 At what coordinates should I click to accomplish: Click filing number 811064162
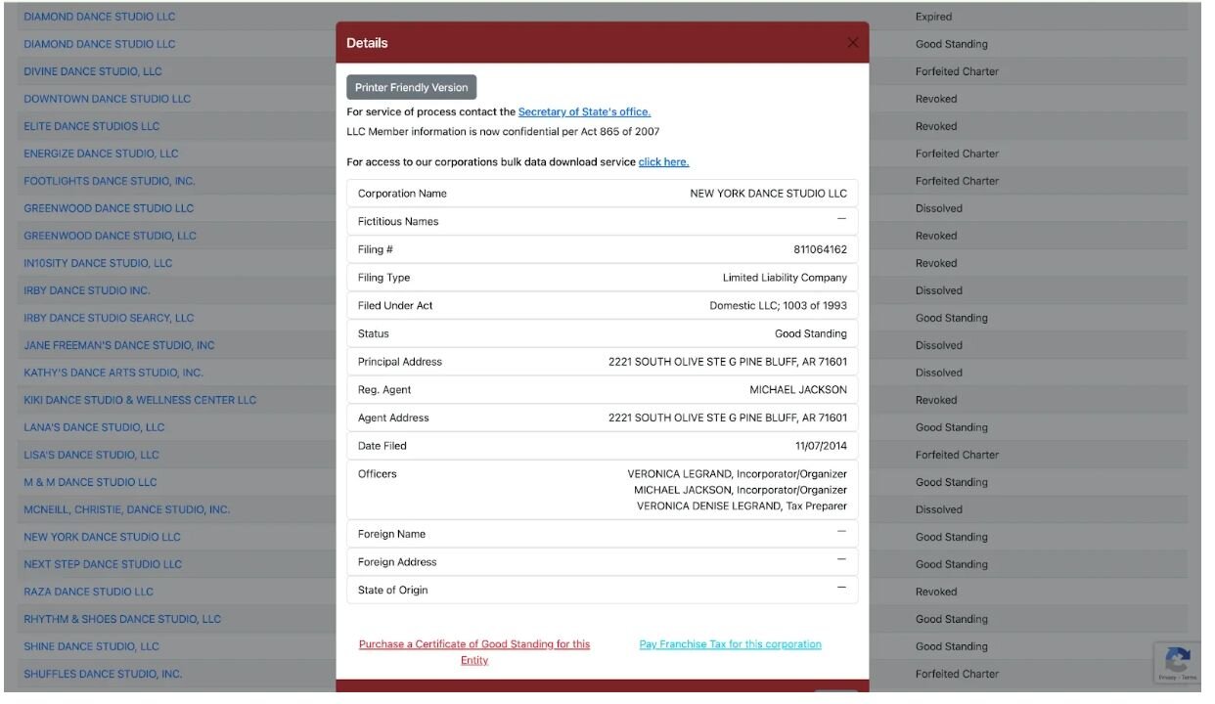click(820, 249)
